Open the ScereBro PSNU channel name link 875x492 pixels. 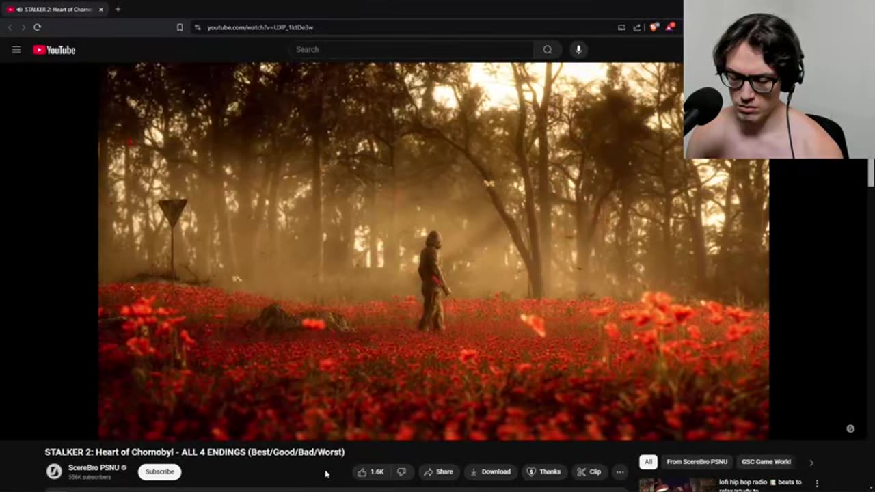point(94,467)
